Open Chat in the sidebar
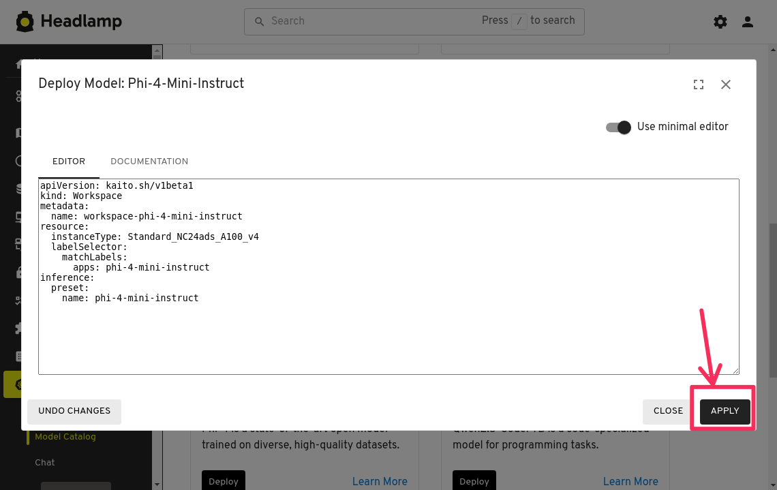This screenshot has width=777, height=490. (x=45, y=463)
